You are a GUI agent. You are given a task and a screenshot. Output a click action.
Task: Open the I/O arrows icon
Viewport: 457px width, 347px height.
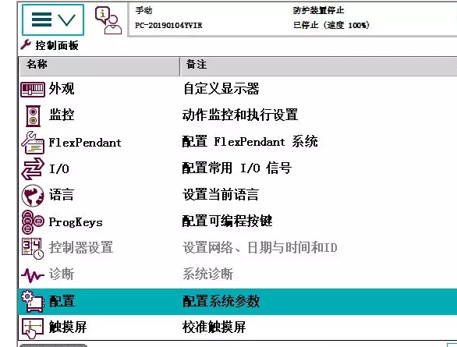click(x=33, y=168)
